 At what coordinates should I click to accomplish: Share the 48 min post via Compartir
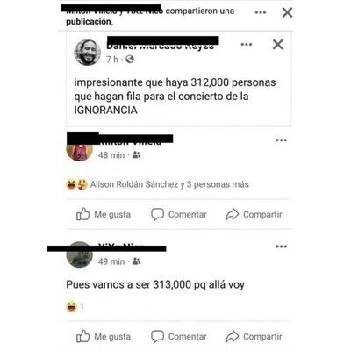[x=254, y=214]
